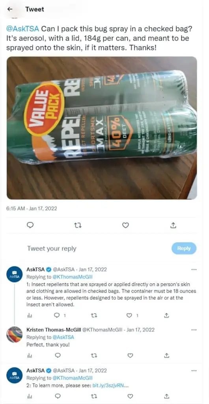Click the reply icon under main tweet

pyautogui.click(x=30, y=225)
